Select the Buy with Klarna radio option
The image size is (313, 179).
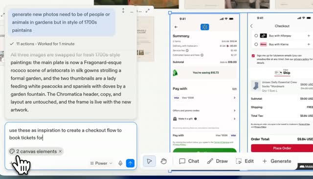coord(256,45)
